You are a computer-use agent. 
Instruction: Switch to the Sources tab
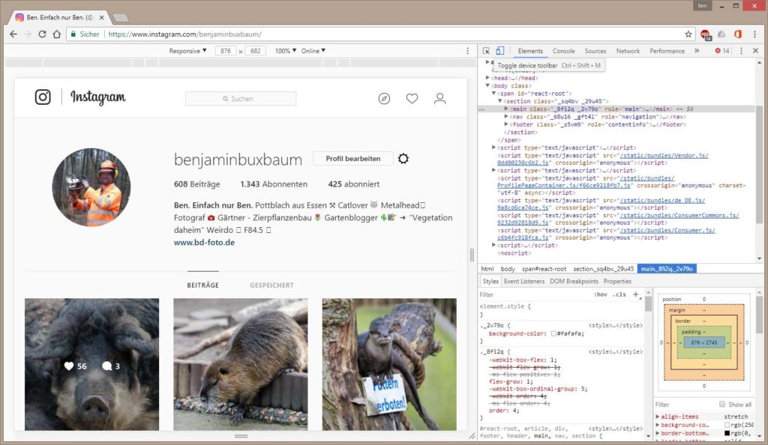595,51
